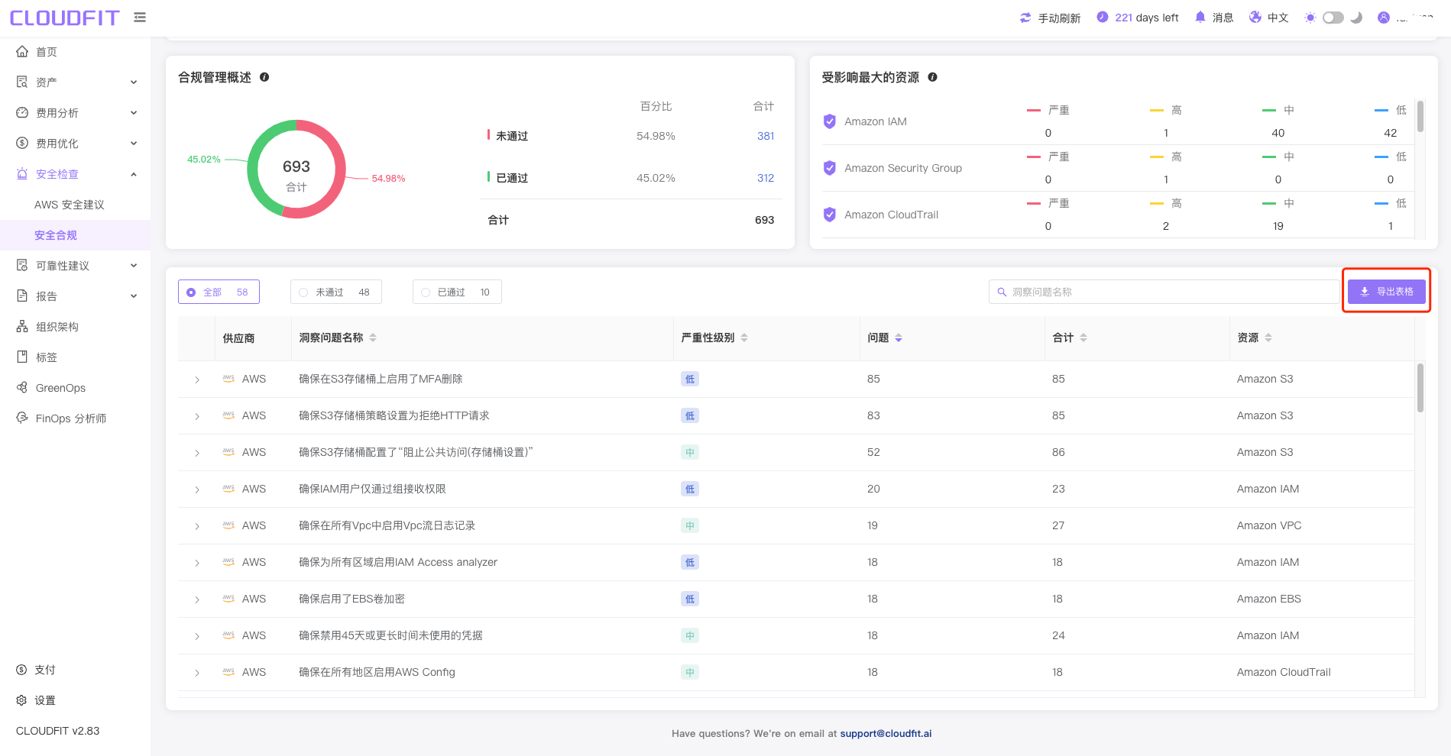The height and width of the screenshot is (756, 1451).
Task: Click the shield icon for Amazon IAM
Action: click(x=830, y=121)
